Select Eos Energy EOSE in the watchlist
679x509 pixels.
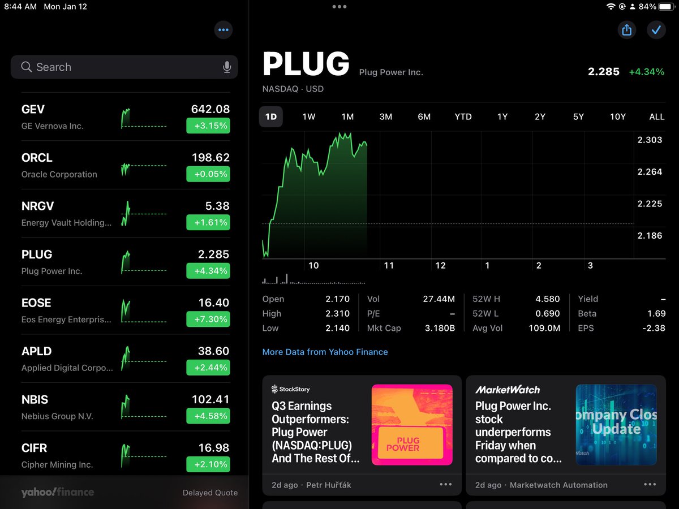click(126, 310)
